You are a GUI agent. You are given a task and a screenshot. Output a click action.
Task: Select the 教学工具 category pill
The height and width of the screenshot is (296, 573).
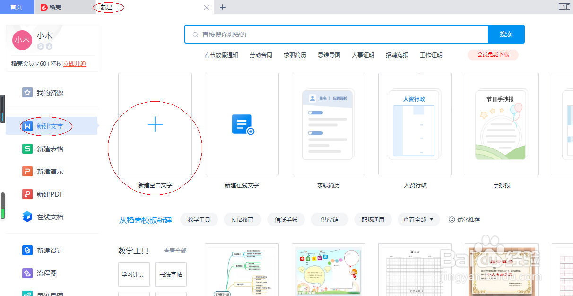(199, 219)
